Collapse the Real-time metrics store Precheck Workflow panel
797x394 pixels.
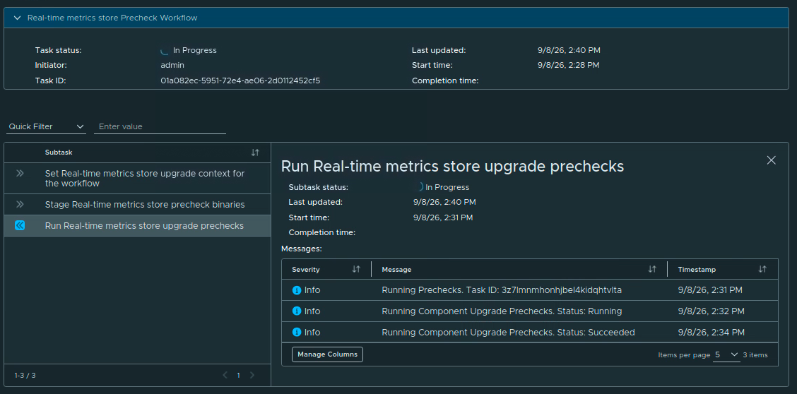tap(18, 18)
